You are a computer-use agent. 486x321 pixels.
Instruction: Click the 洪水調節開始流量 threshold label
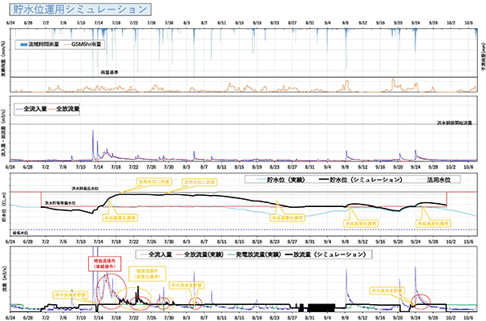click(x=455, y=123)
